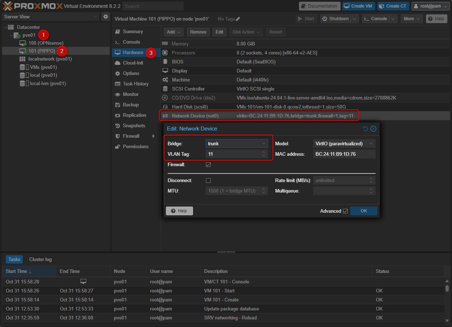
Task: Close the Edit Network Device dialog
Action: (x=373, y=129)
